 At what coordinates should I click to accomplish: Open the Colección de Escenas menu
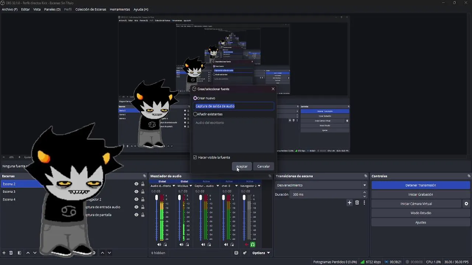click(91, 9)
